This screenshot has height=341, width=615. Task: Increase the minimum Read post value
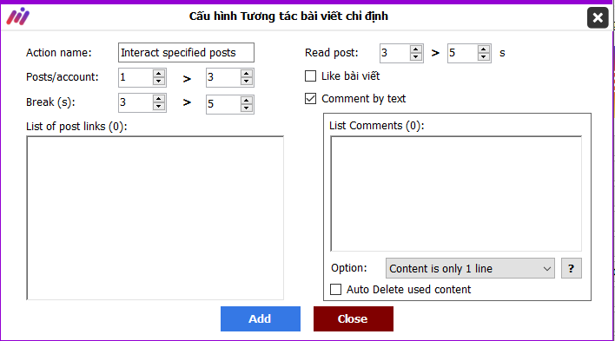416,49
